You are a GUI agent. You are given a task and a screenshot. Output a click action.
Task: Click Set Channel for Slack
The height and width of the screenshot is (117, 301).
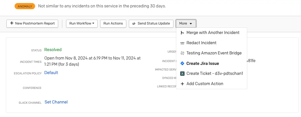(x=56, y=102)
